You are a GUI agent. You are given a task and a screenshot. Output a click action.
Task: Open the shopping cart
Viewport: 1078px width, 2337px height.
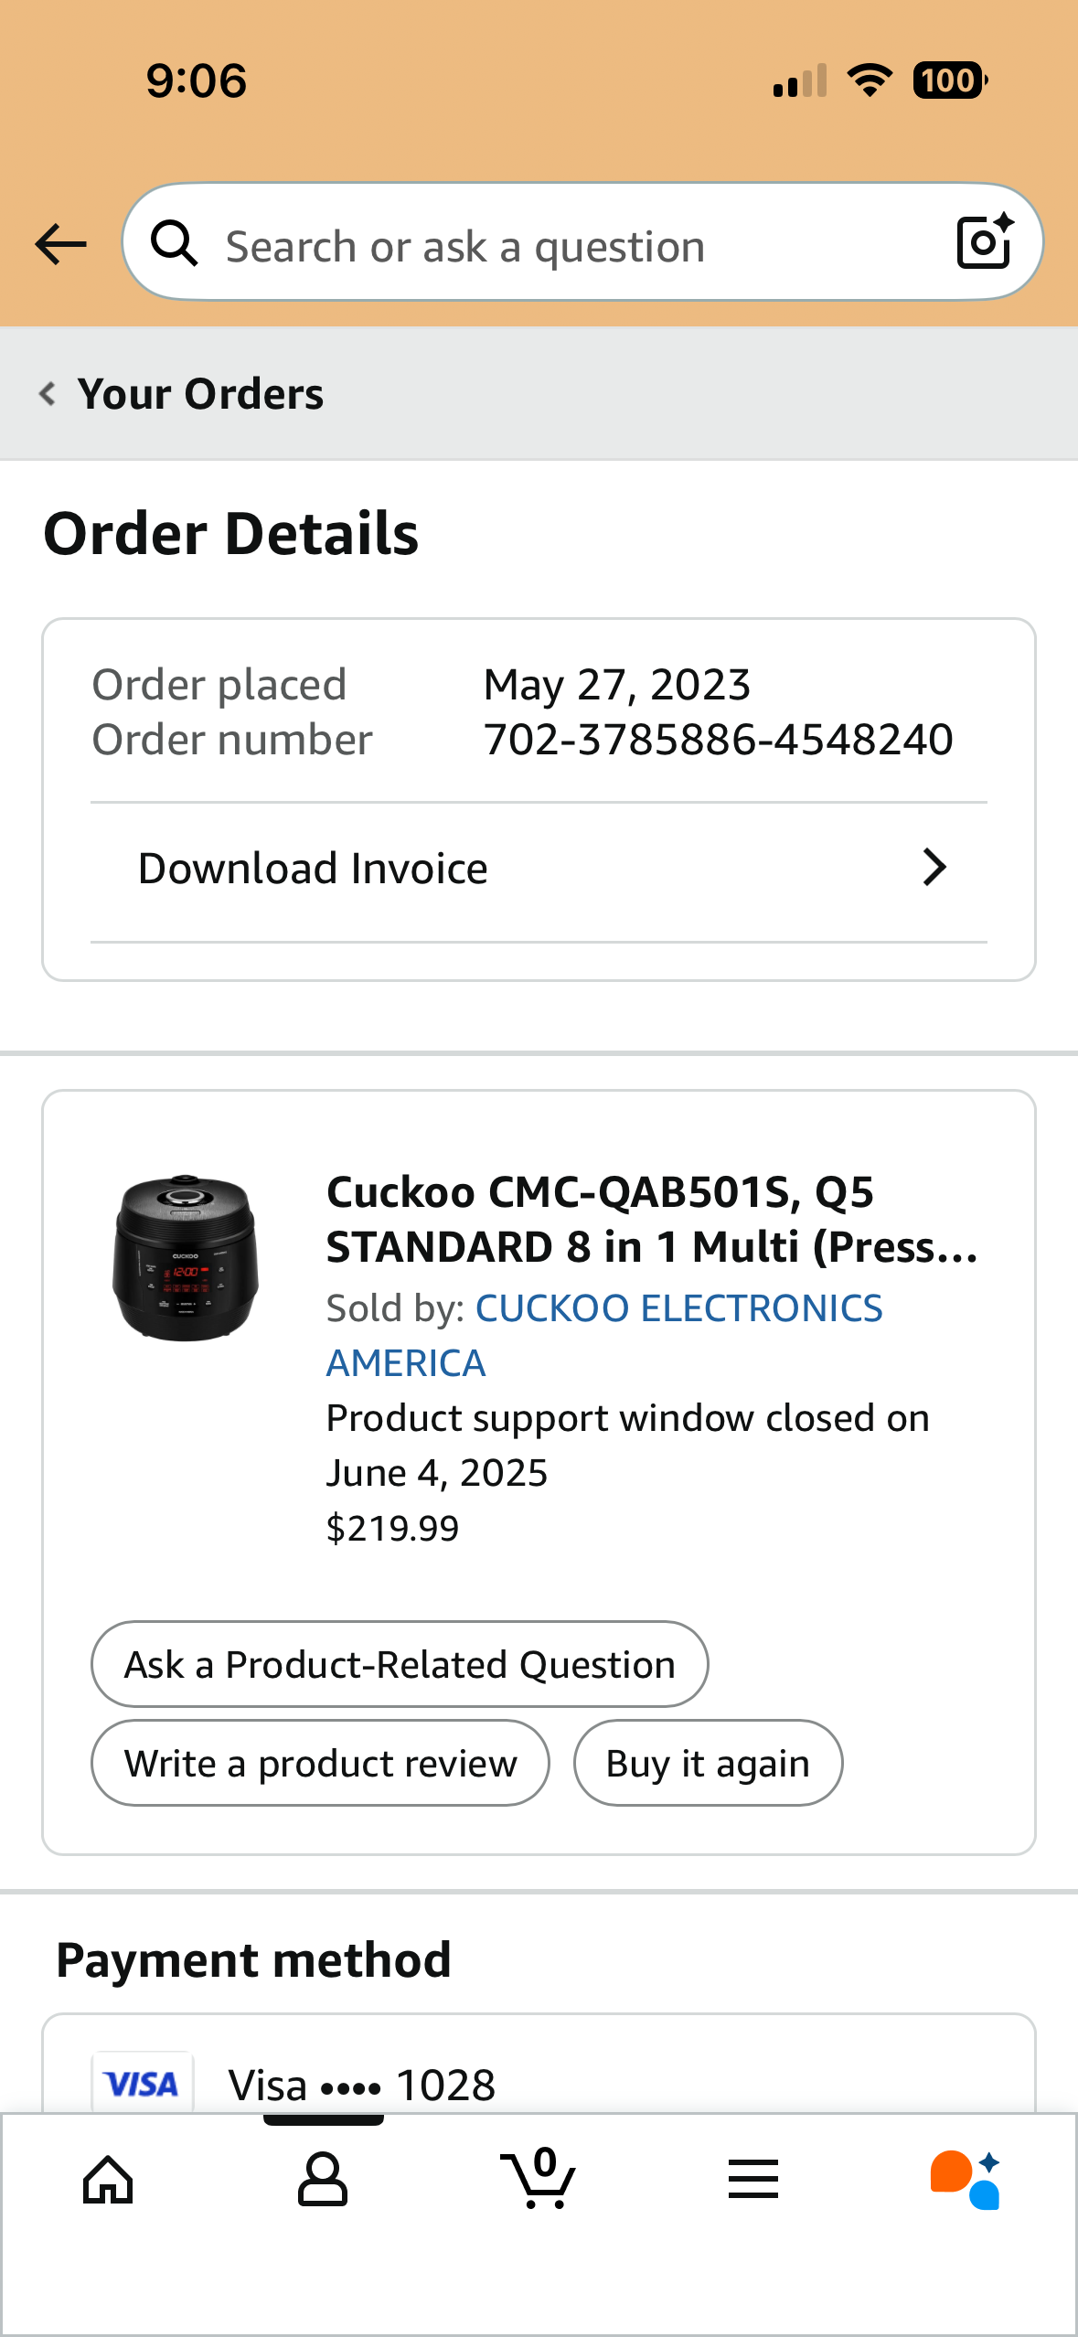pyautogui.click(x=539, y=2181)
